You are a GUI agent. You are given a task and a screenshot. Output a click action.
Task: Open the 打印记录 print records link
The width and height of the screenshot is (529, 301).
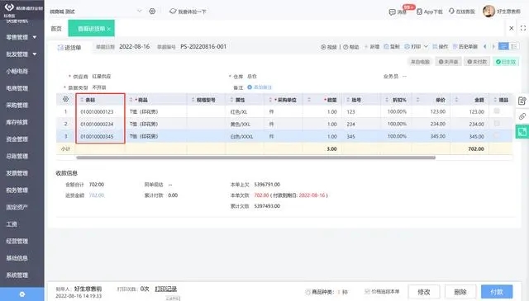click(165, 289)
